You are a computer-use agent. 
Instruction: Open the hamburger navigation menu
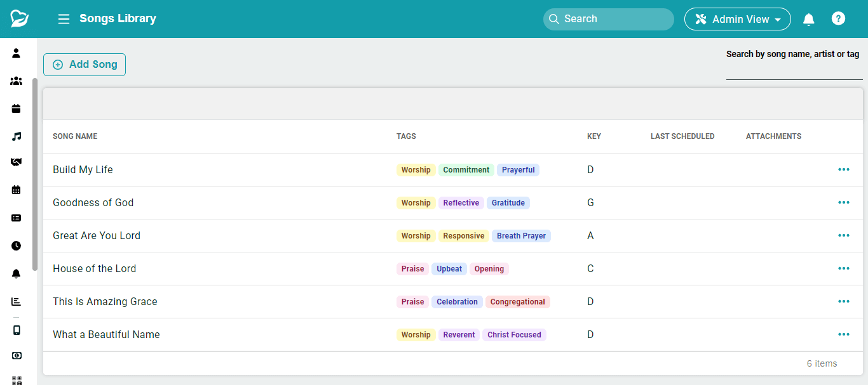point(64,19)
